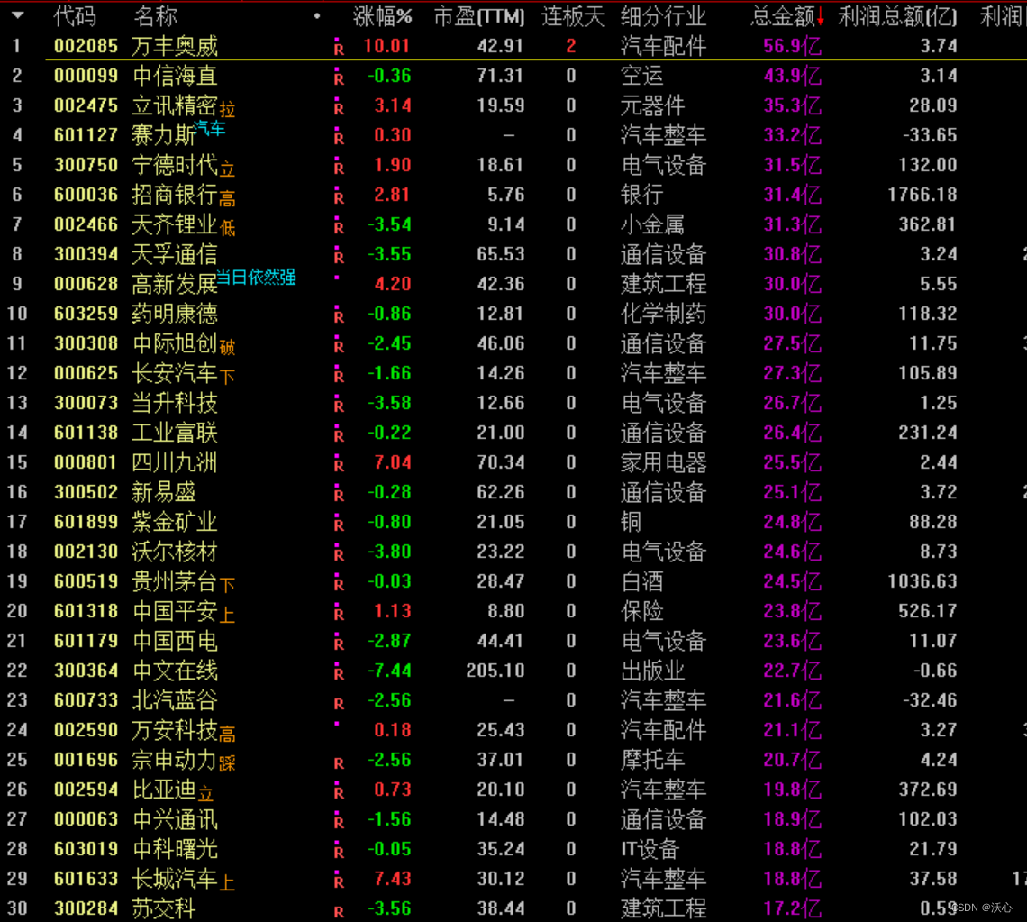This screenshot has width=1027, height=922.
Task: Select stock name 万安科技
Action: coord(174,730)
